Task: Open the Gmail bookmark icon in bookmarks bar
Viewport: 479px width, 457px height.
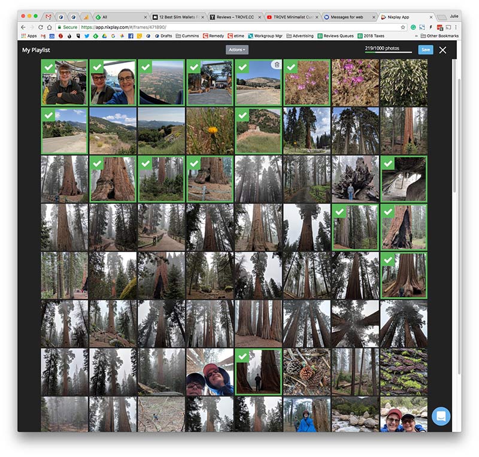Action: coord(43,36)
